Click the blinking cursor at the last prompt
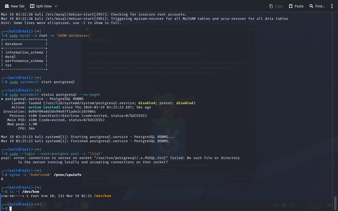 11,209
